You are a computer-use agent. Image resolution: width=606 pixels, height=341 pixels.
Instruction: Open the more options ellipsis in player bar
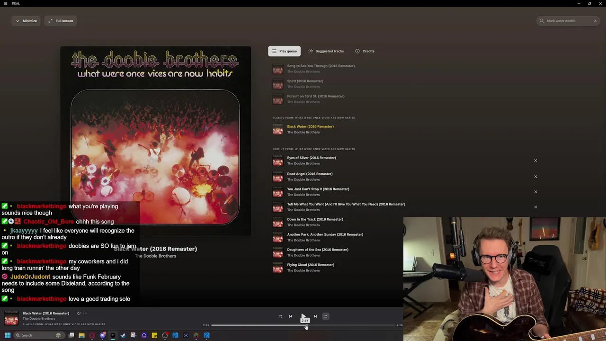(85, 313)
